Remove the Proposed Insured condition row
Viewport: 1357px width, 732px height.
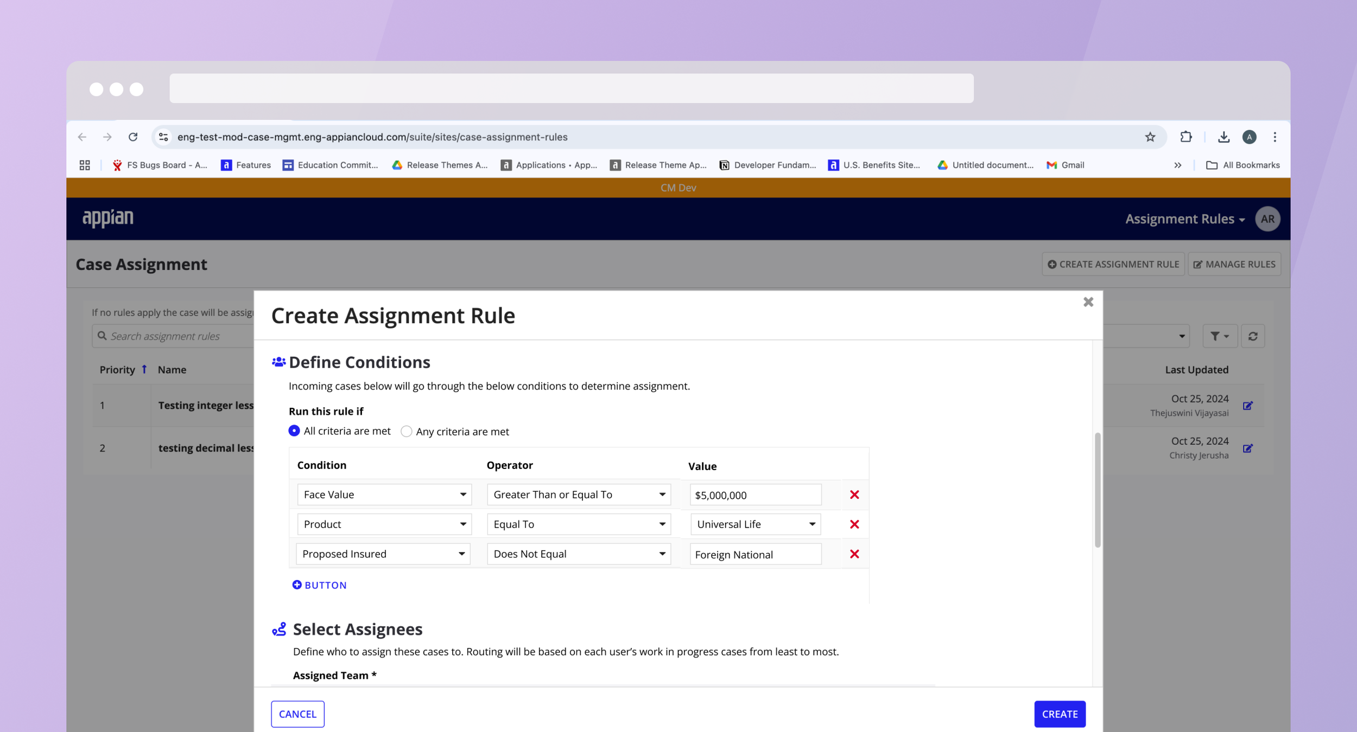854,554
